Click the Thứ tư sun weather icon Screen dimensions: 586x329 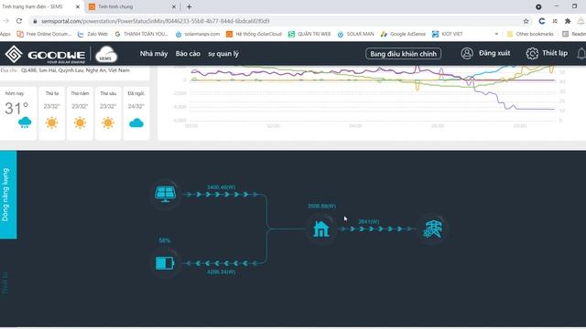[x=51, y=122]
